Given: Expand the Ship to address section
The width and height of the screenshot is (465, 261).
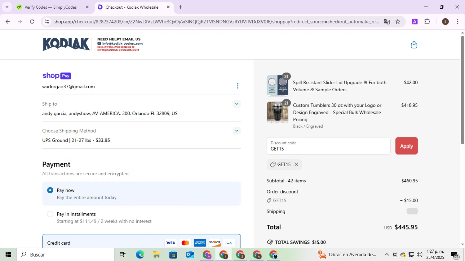Looking at the screenshot, I should 237,104.
